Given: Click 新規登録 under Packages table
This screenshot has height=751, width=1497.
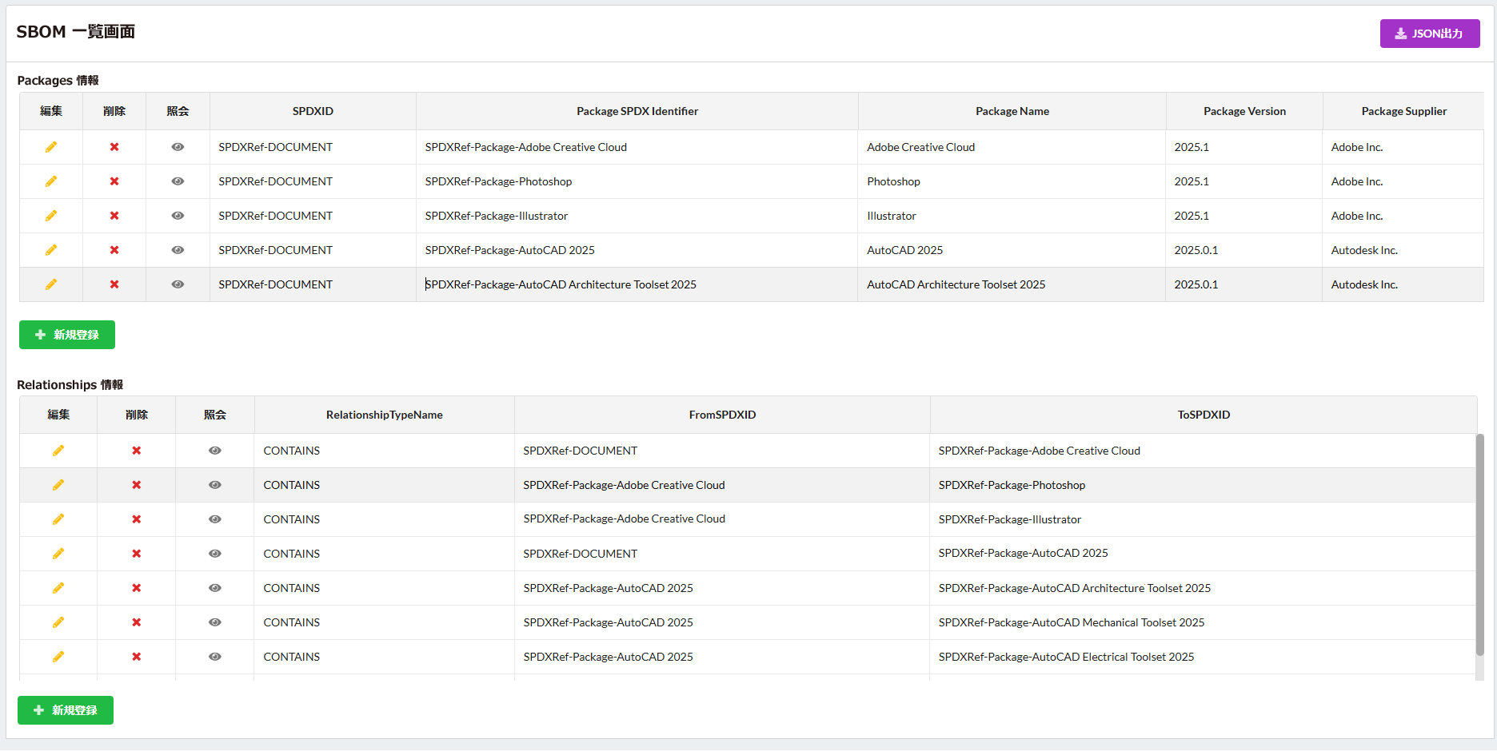Looking at the screenshot, I should 67,335.
